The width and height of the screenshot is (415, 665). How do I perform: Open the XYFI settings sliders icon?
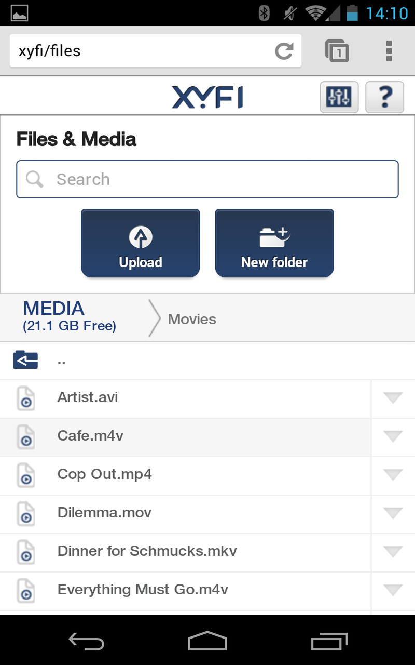tap(339, 97)
